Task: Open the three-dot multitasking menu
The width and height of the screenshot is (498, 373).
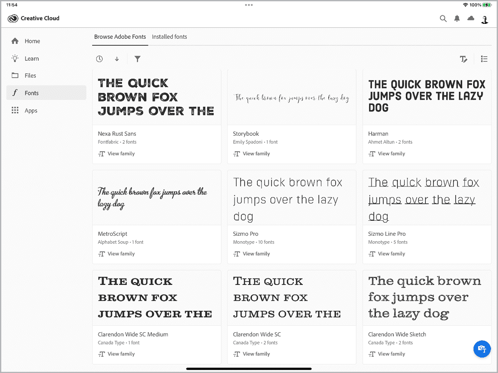Action: [249, 5]
